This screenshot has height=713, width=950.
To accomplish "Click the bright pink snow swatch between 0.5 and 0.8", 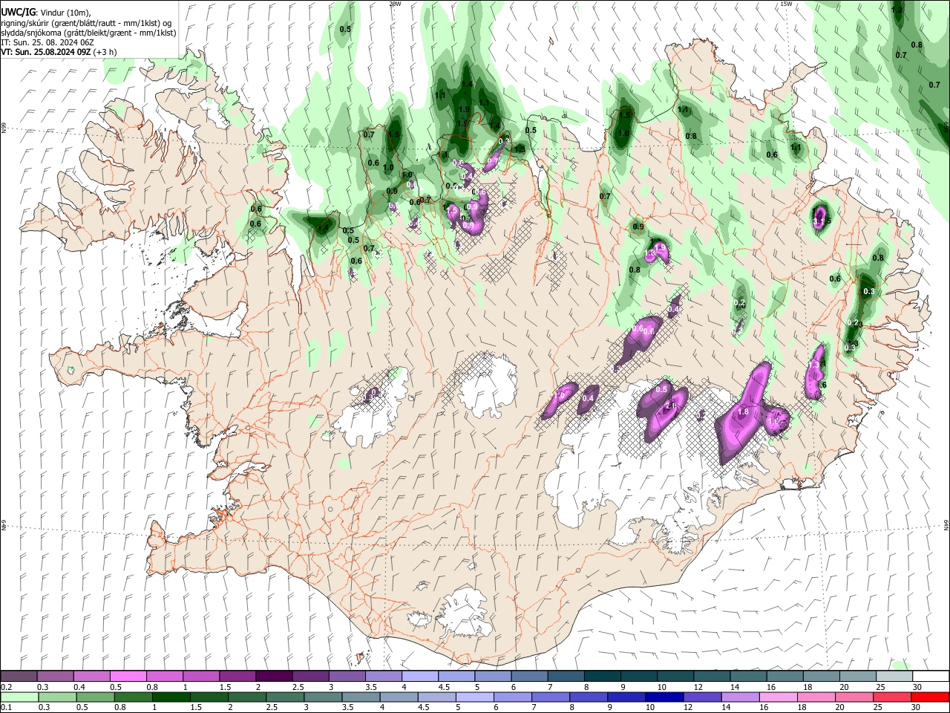I will pyautogui.click(x=128, y=676).
